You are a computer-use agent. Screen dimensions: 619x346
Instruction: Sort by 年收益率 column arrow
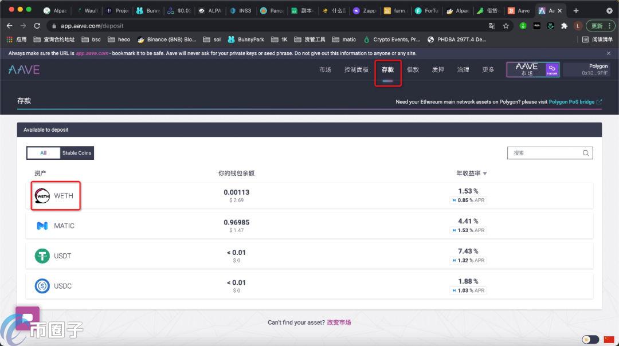tap(485, 174)
